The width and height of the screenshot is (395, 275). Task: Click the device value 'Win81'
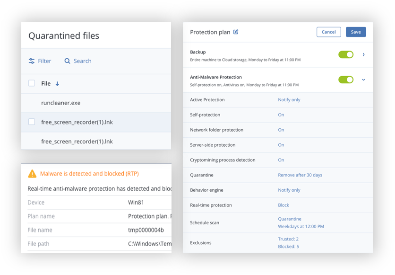tap(136, 203)
